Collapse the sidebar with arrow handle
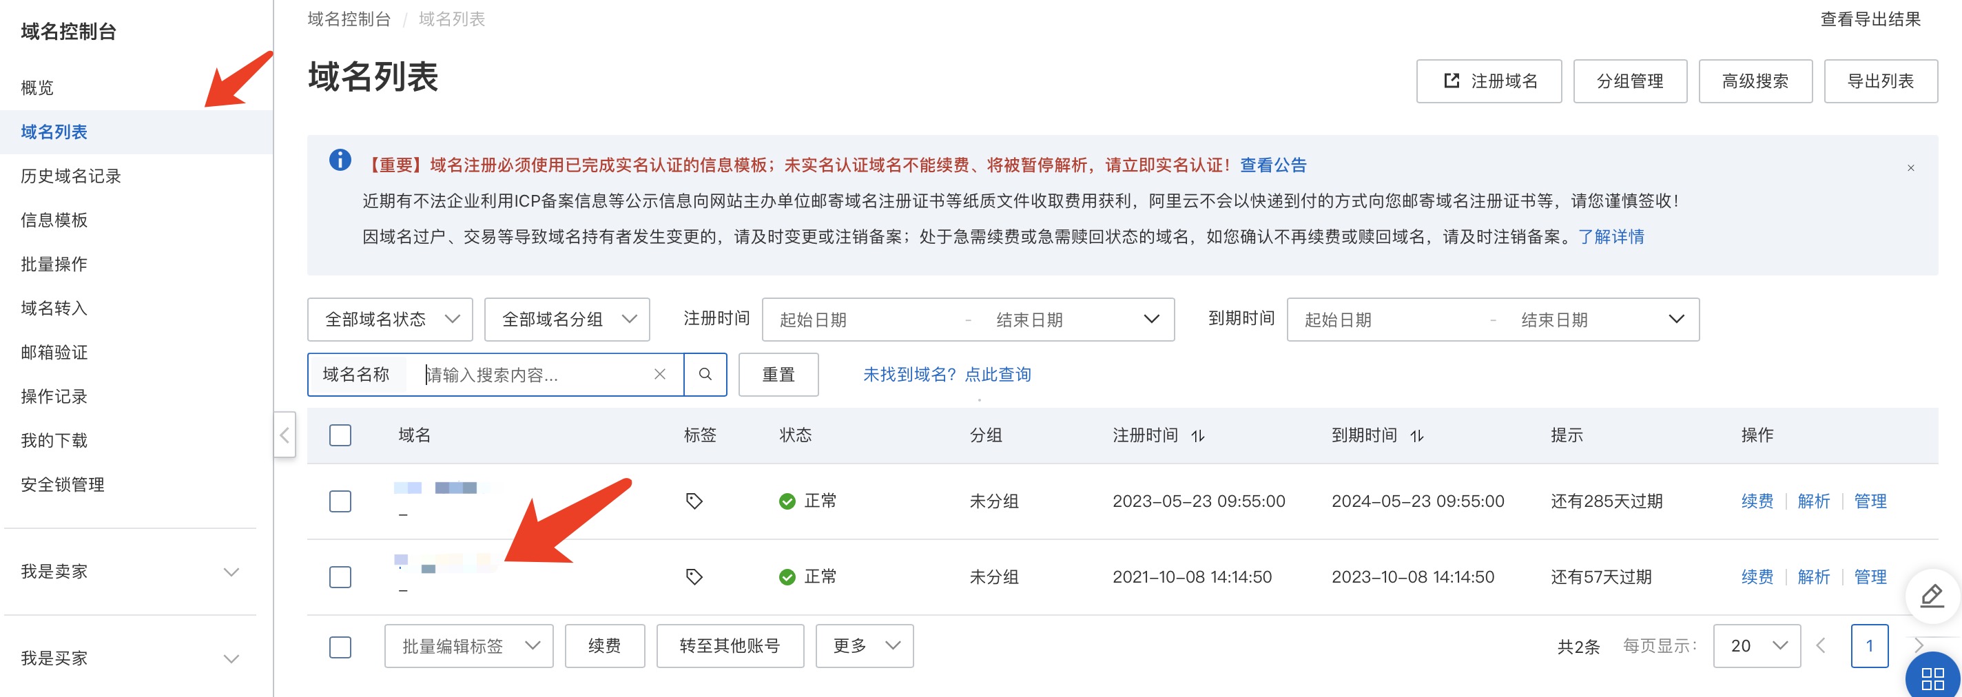 point(284,435)
